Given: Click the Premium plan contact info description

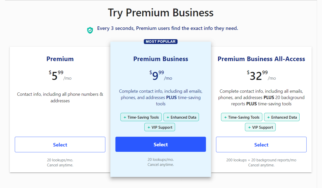Looking at the screenshot, I should coord(60,98).
